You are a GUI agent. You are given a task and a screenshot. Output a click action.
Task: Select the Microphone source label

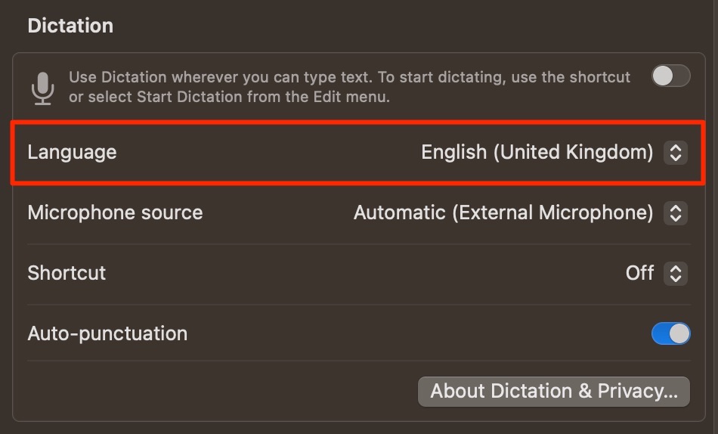point(115,212)
